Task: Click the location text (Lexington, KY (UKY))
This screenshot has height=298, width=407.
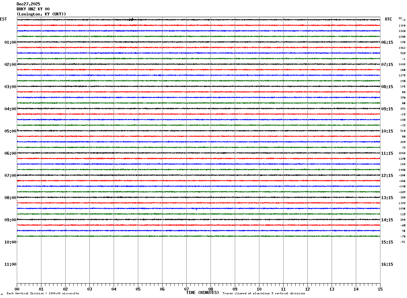Action: coord(41,14)
